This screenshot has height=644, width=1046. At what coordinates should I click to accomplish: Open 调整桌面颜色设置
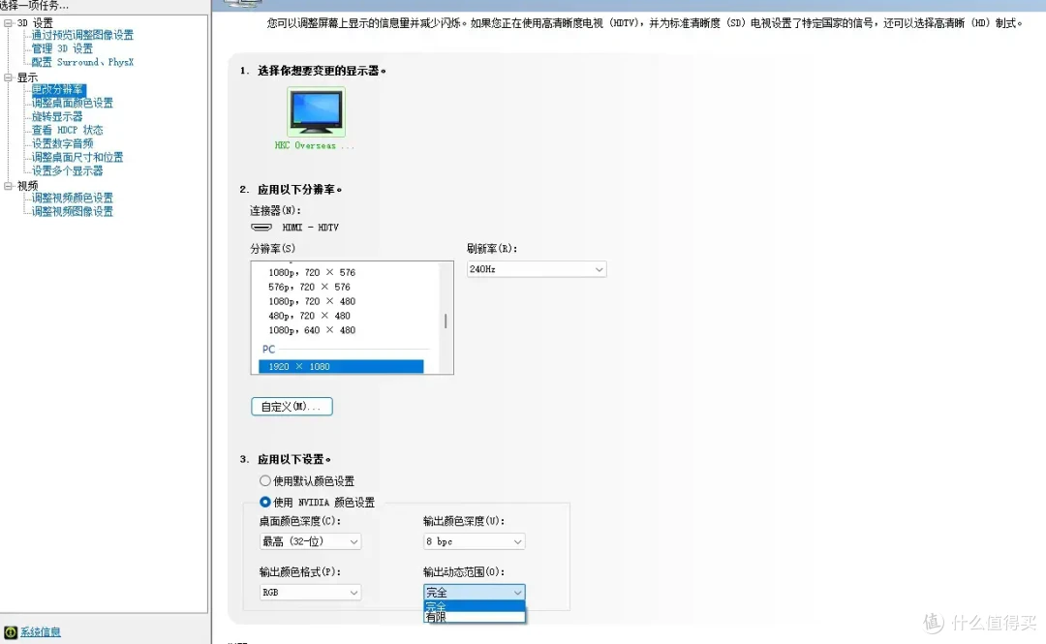tap(73, 103)
